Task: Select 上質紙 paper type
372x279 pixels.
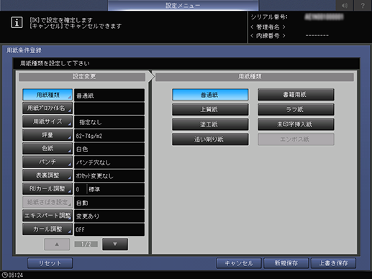Action: click(x=210, y=110)
